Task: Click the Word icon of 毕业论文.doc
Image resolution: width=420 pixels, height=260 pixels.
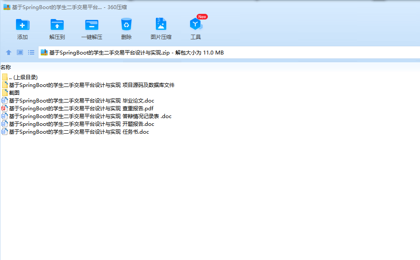Action: pyautogui.click(x=5, y=100)
